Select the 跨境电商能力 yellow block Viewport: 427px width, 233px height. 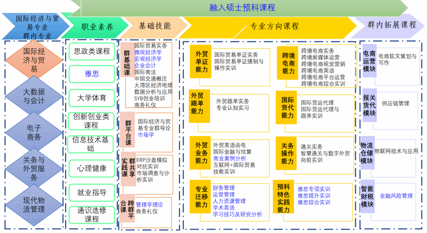click(288, 64)
